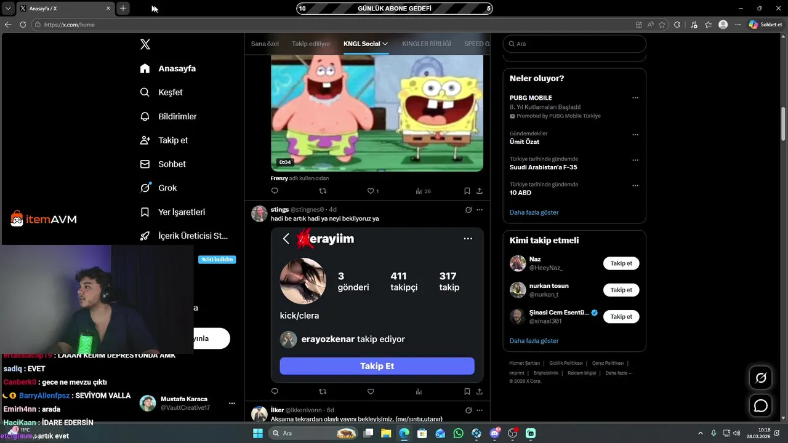Switch to KINGLER BİRLİĞİ tab

427,44
